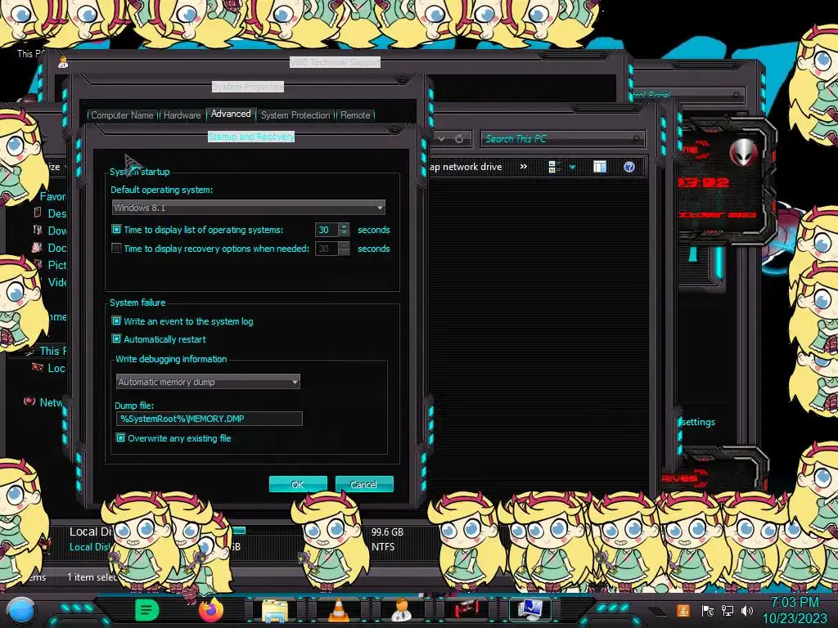The height and width of the screenshot is (628, 838).
Task: Select Downloads in Explorer sidebar
Action: point(51,231)
